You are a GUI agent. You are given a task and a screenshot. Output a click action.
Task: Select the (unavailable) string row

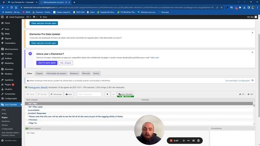coord(139,110)
